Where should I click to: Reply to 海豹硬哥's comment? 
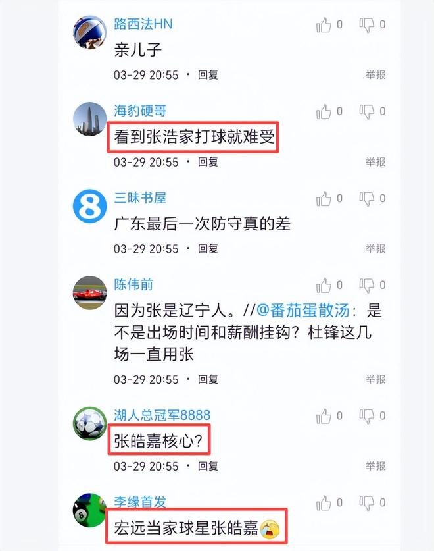[x=208, y=162]
